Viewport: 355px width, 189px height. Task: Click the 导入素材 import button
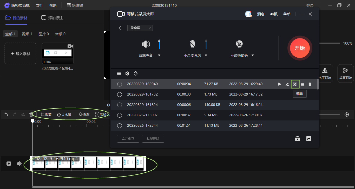[21, 54]
